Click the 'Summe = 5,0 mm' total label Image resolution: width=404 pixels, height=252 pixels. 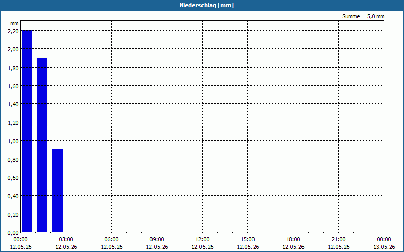point(363,16)
